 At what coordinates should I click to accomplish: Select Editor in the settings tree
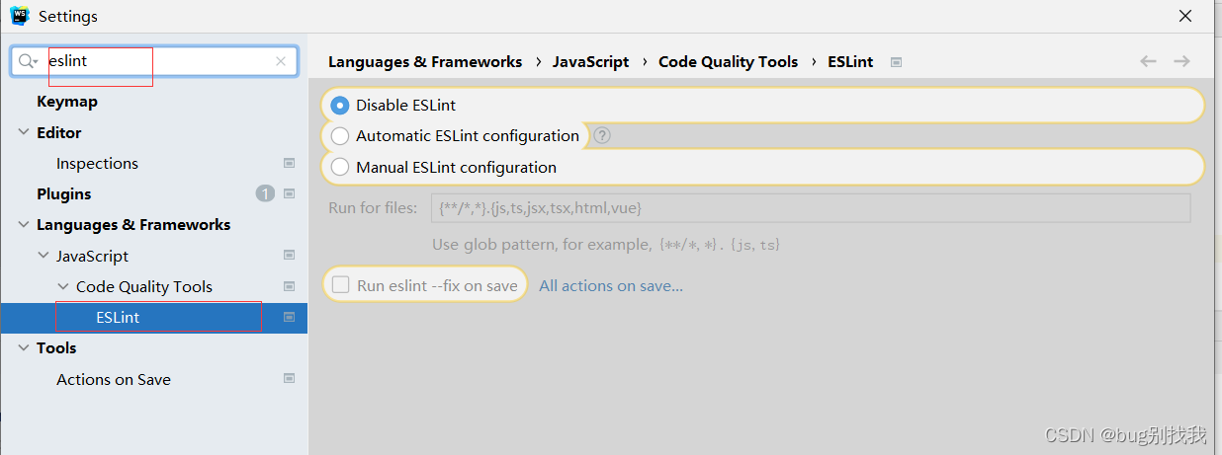(58, 132)
